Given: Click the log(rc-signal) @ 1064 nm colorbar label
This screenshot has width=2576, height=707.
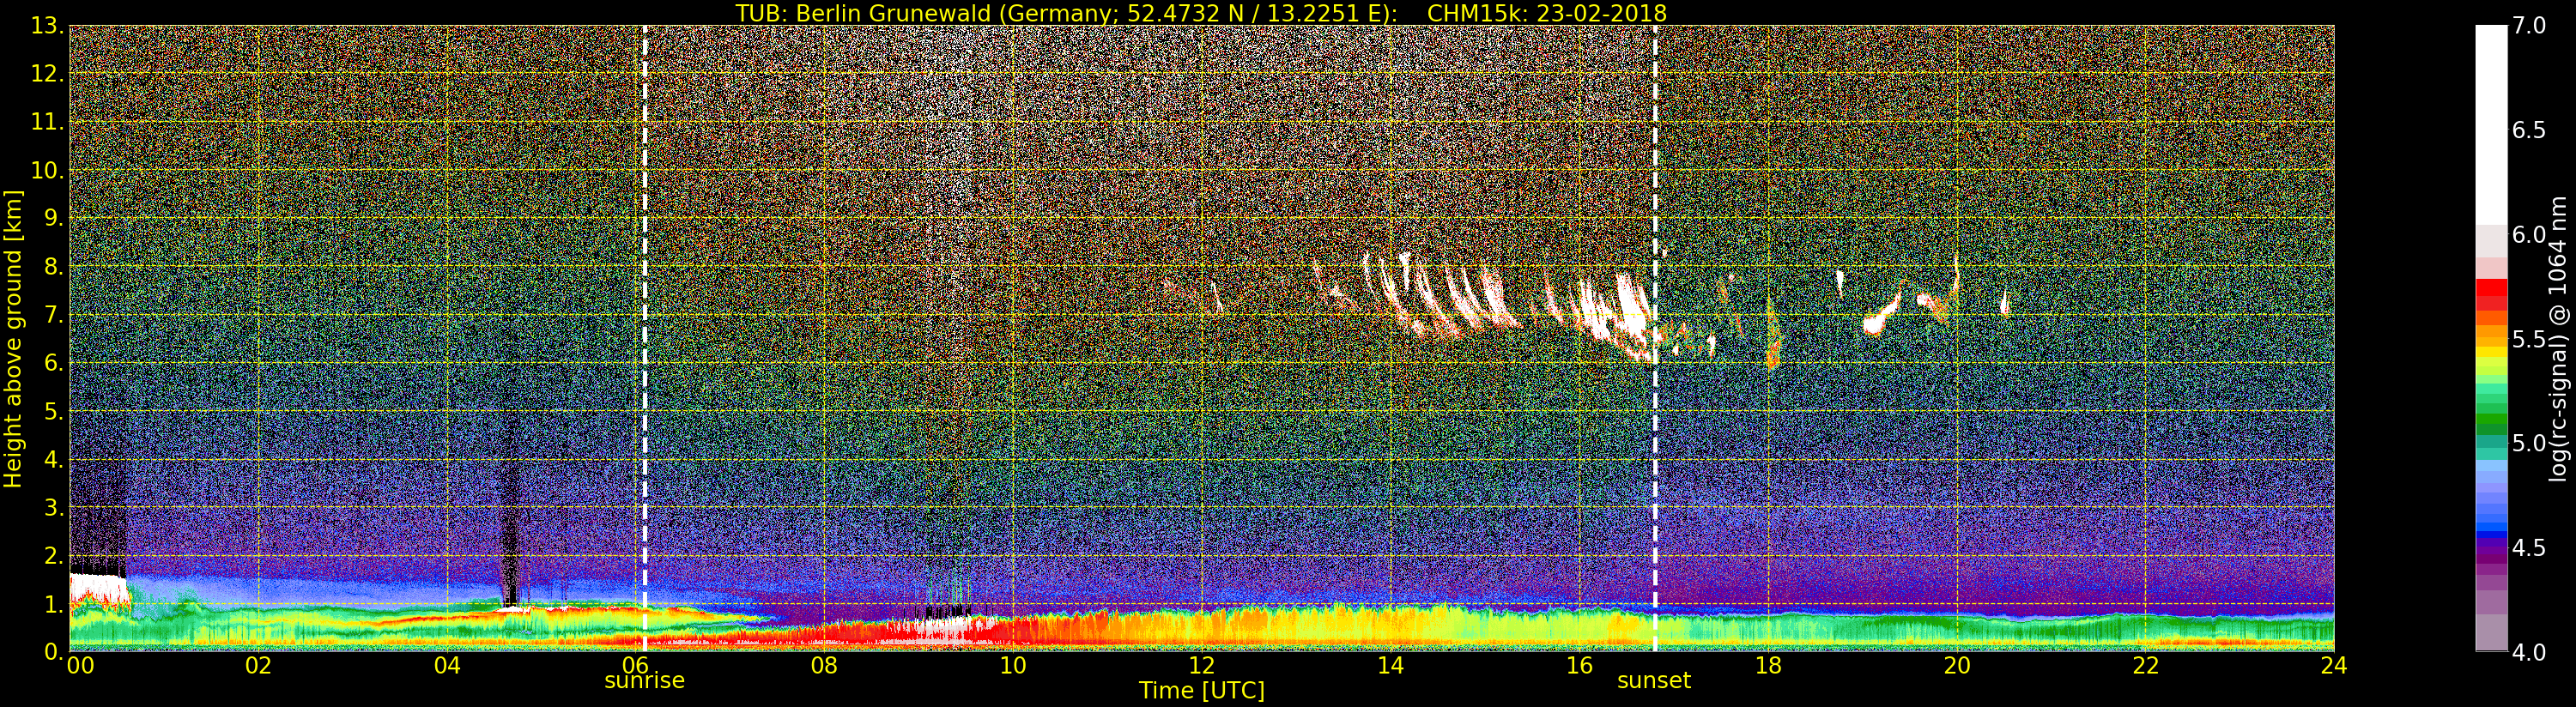Looking at the screenshot, I should [2557, 338].
